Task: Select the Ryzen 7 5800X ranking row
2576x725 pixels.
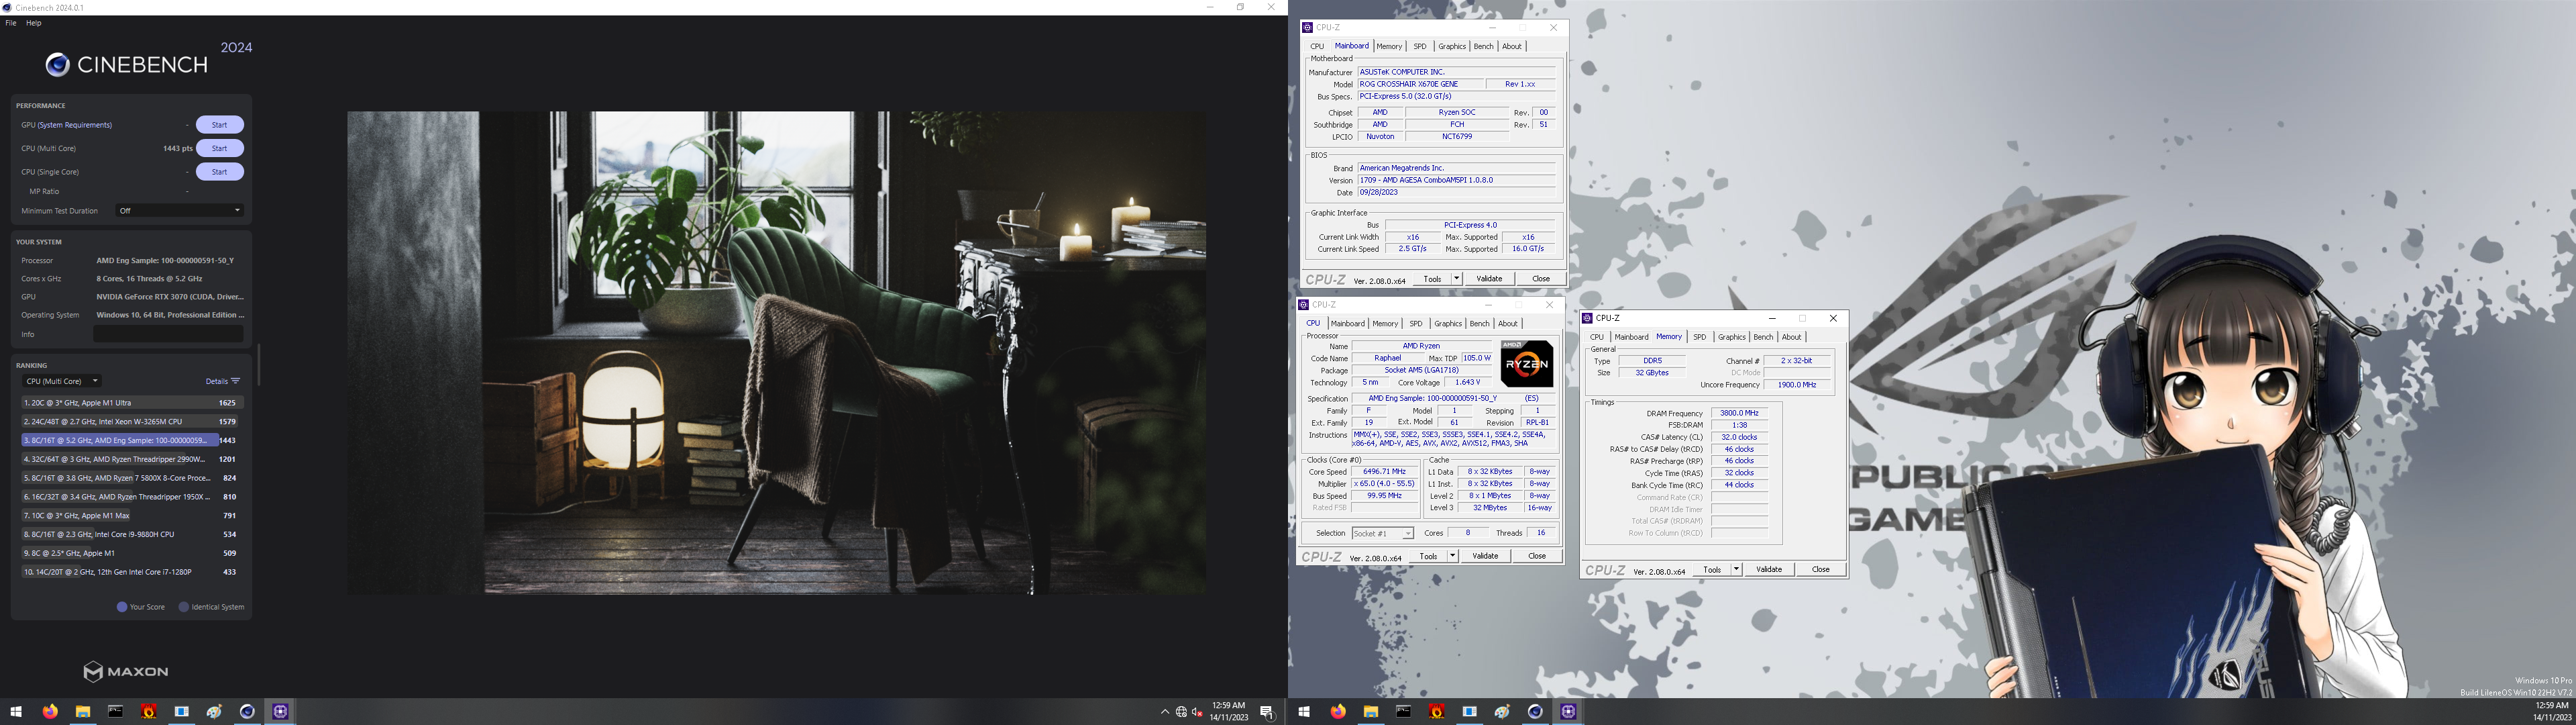Action: (x=132, y=478)
